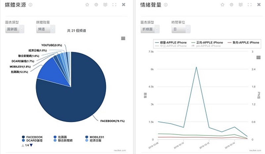
Task: Expand 媒體來源 panel to fullscreen
Action: point(114,5)
